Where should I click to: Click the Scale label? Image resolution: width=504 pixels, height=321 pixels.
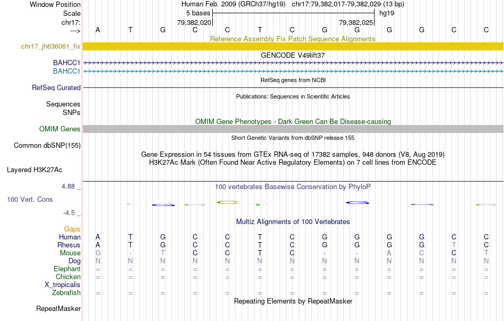pyautogui.click(x=72, y=13)
